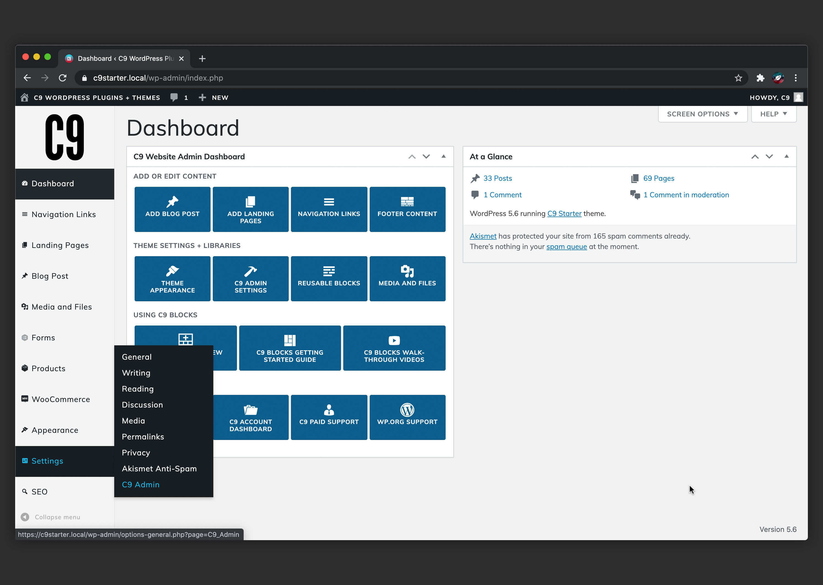
Task: Open Forms in sidebar
Action: [65, 338]
